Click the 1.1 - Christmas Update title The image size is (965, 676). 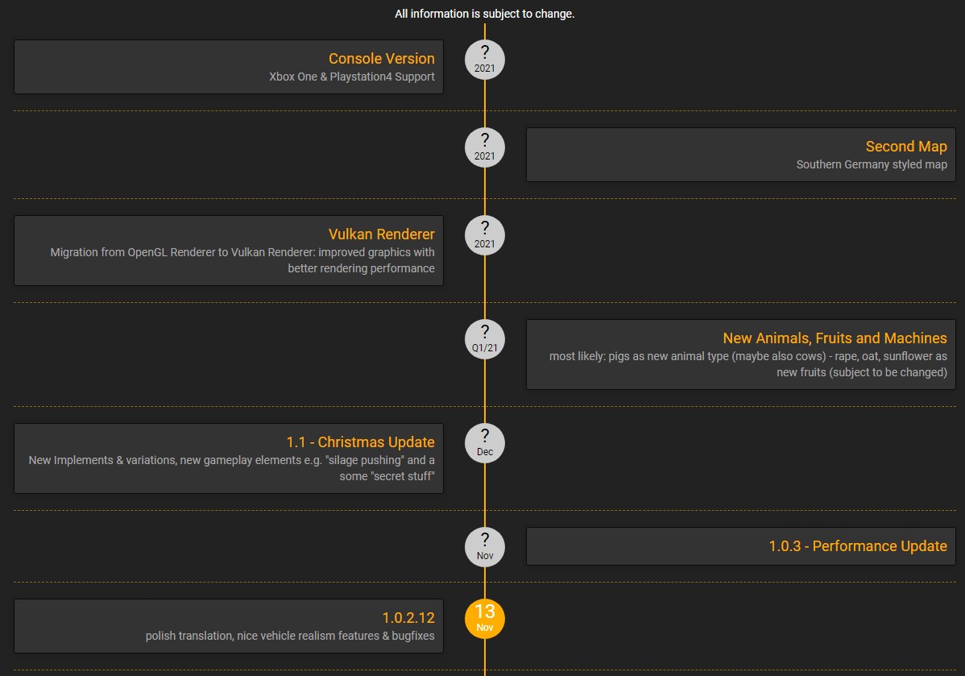361,442
